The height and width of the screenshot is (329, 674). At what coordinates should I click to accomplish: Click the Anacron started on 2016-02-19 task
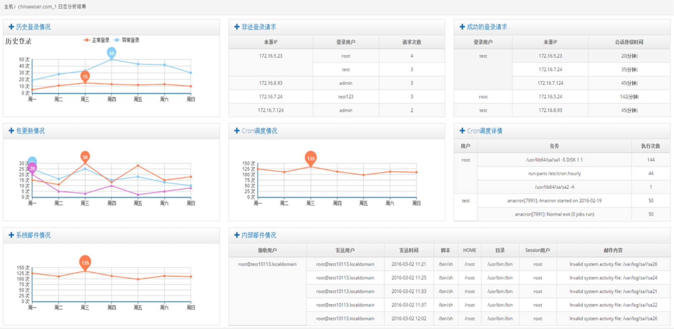pos(554,201)
